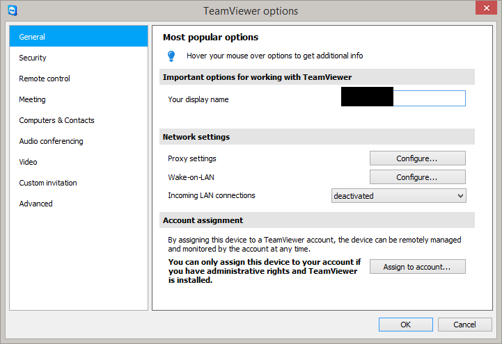Switch to the Meeting category
This screenshot has width=502, height=344.
pos(79,99)
